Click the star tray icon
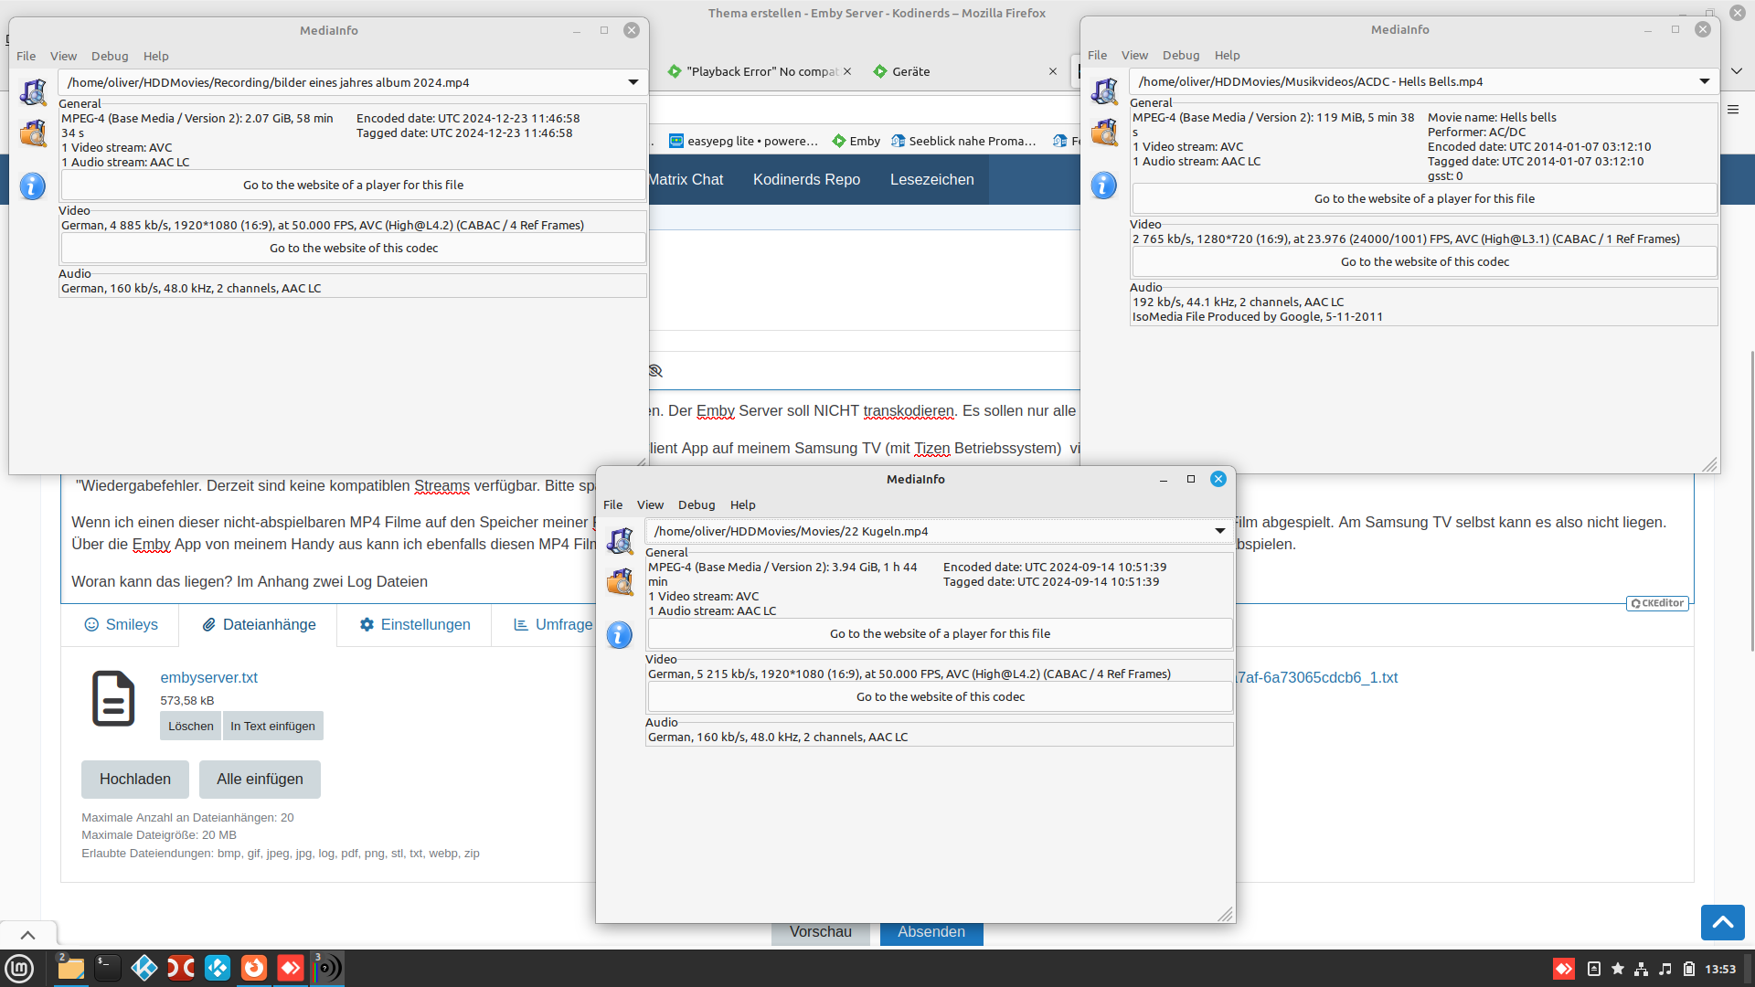Screen dimensions: 1755x987 [1618, 969]
